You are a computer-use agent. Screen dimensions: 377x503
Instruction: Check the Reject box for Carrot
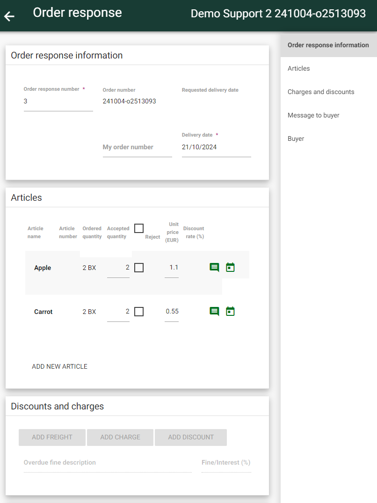[x=139, y=312]
